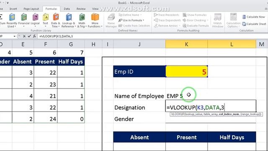Image resolution: width=268 pixels, height=151 pixels.
Task: Select column F header
Action: click(x=46, y=44)
